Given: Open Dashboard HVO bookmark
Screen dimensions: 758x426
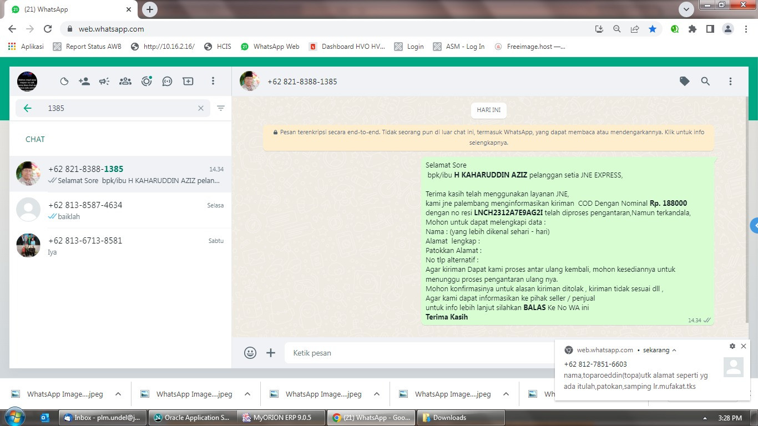Looking at the screenshot, I should point(347,47).
